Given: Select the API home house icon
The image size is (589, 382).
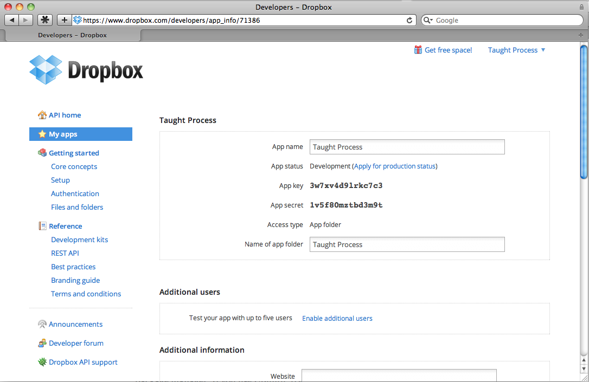Looking at the screenshot, I should pyautogui.click(x=42, y=115).
